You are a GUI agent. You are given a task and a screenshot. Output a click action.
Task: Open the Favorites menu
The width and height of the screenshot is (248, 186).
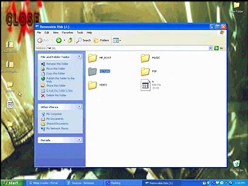[x=67, y=33]
